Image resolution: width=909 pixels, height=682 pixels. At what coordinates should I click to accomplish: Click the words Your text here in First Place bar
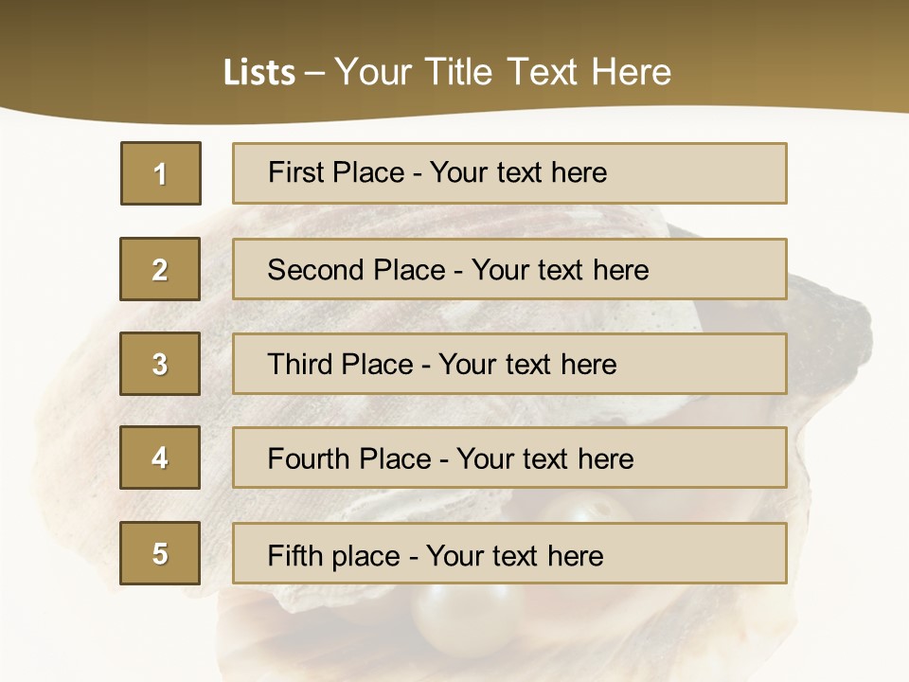click(518, 172)
